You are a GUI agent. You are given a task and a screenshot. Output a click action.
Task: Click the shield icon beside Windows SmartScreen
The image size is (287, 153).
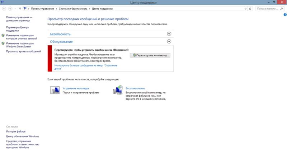point(3,43)
